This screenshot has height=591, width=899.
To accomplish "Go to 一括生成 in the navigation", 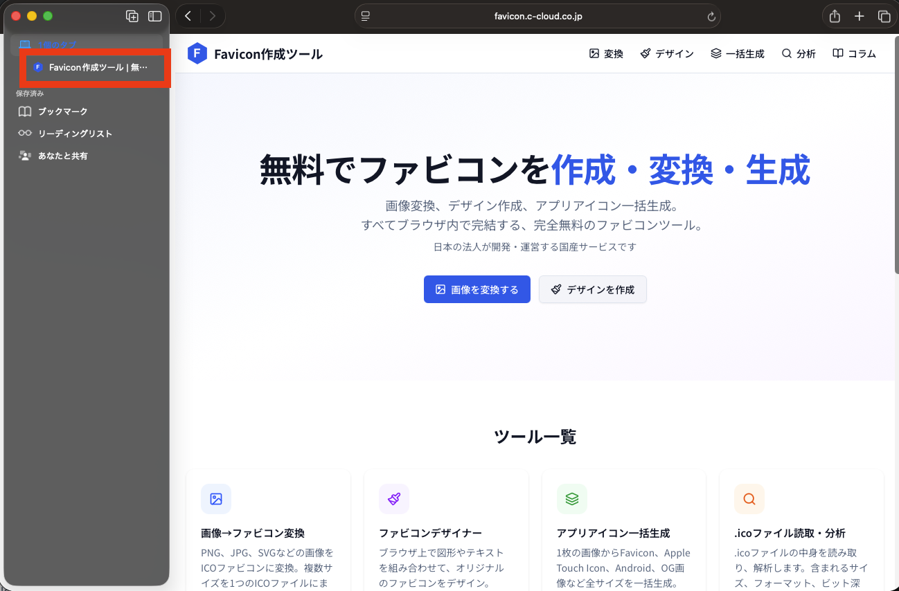I will (x=738, y=54).
